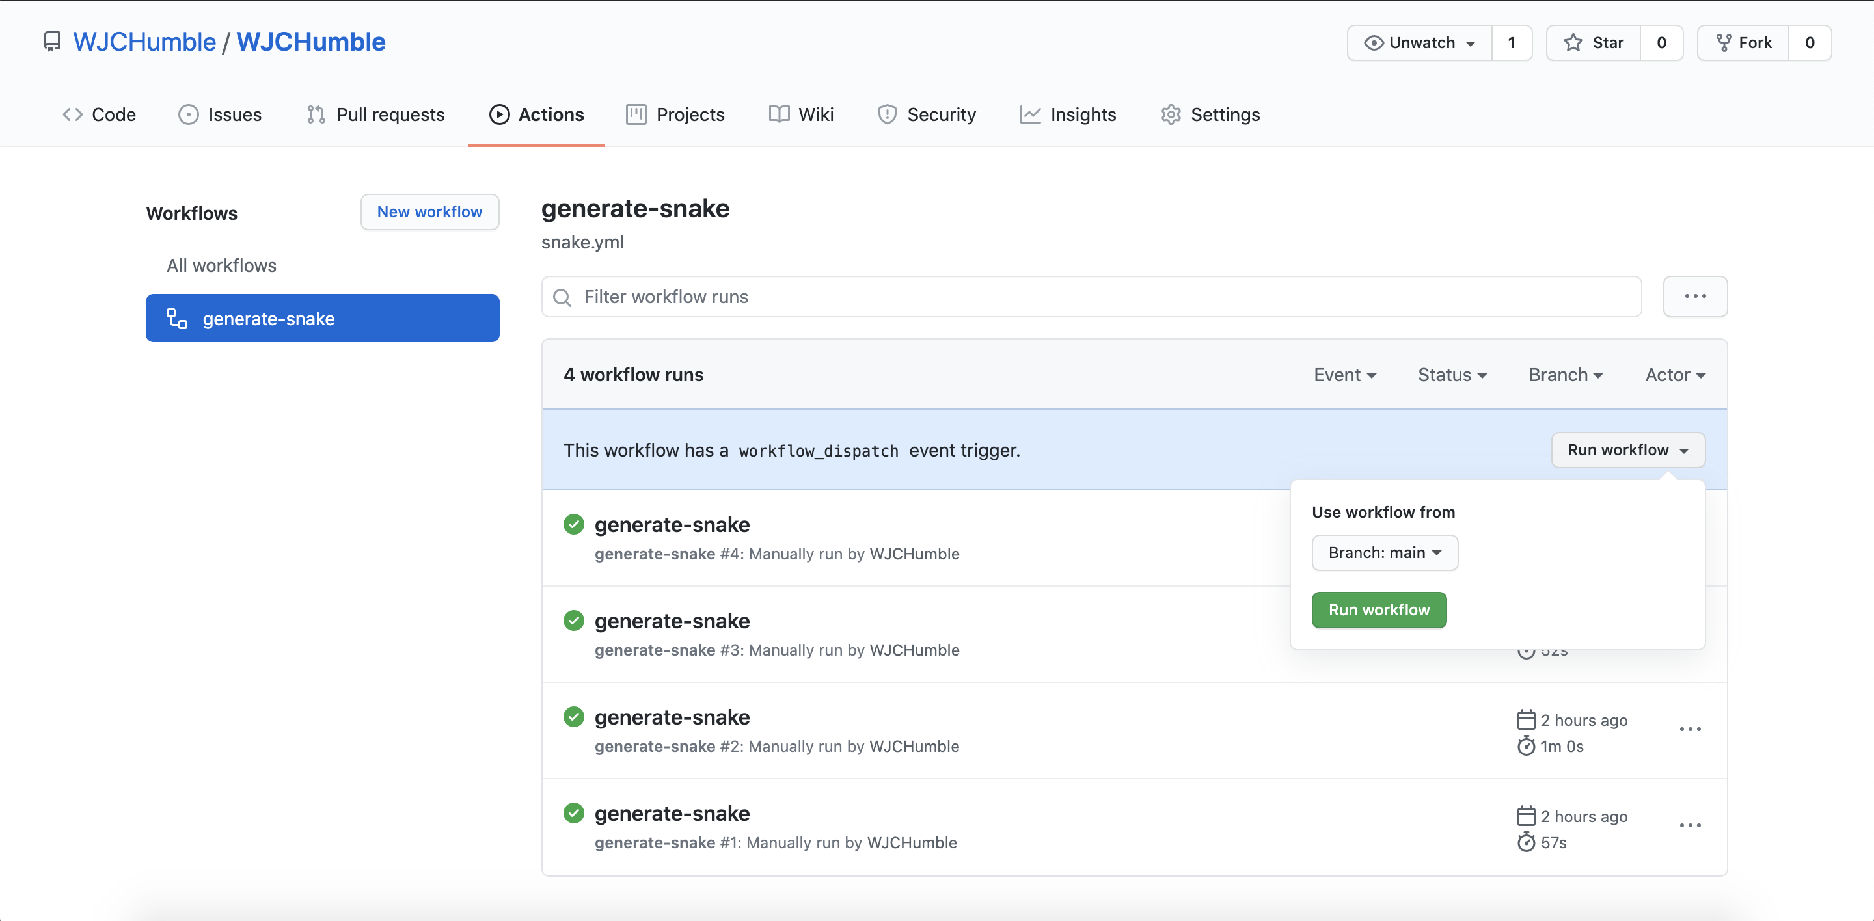Open generate-snake run #3 title
This screenshot has height=921, width=1874.
672,621
